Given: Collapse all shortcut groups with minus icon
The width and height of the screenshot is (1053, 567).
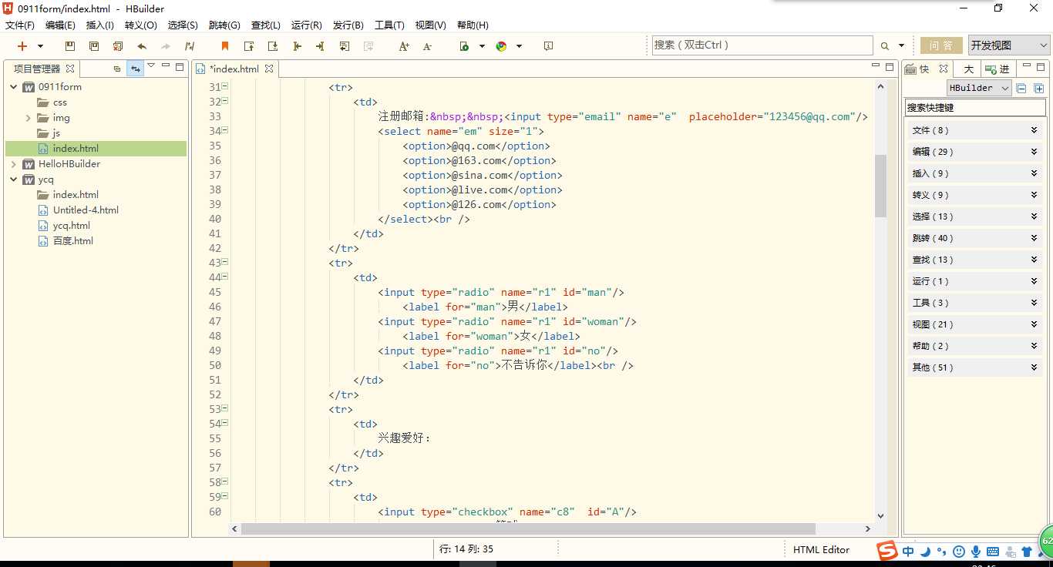Looking at the screenshot, I should 1021,89.
